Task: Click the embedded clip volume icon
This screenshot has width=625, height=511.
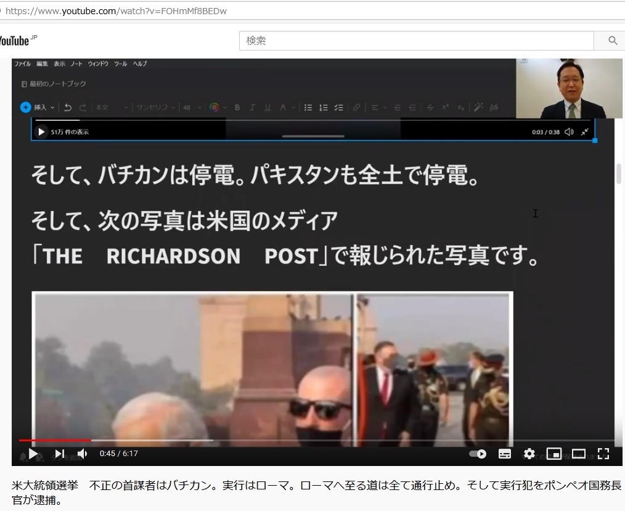Action: pyautogui.click(x=569, y=131)
